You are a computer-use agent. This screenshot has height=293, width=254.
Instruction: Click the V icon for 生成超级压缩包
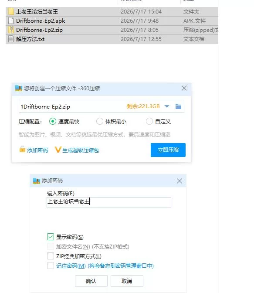pos(58,150)
